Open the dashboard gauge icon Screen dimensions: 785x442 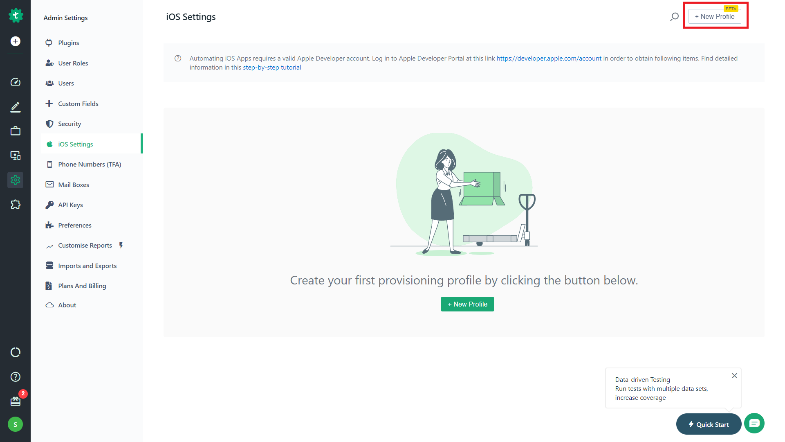click(x=16, y=82)
